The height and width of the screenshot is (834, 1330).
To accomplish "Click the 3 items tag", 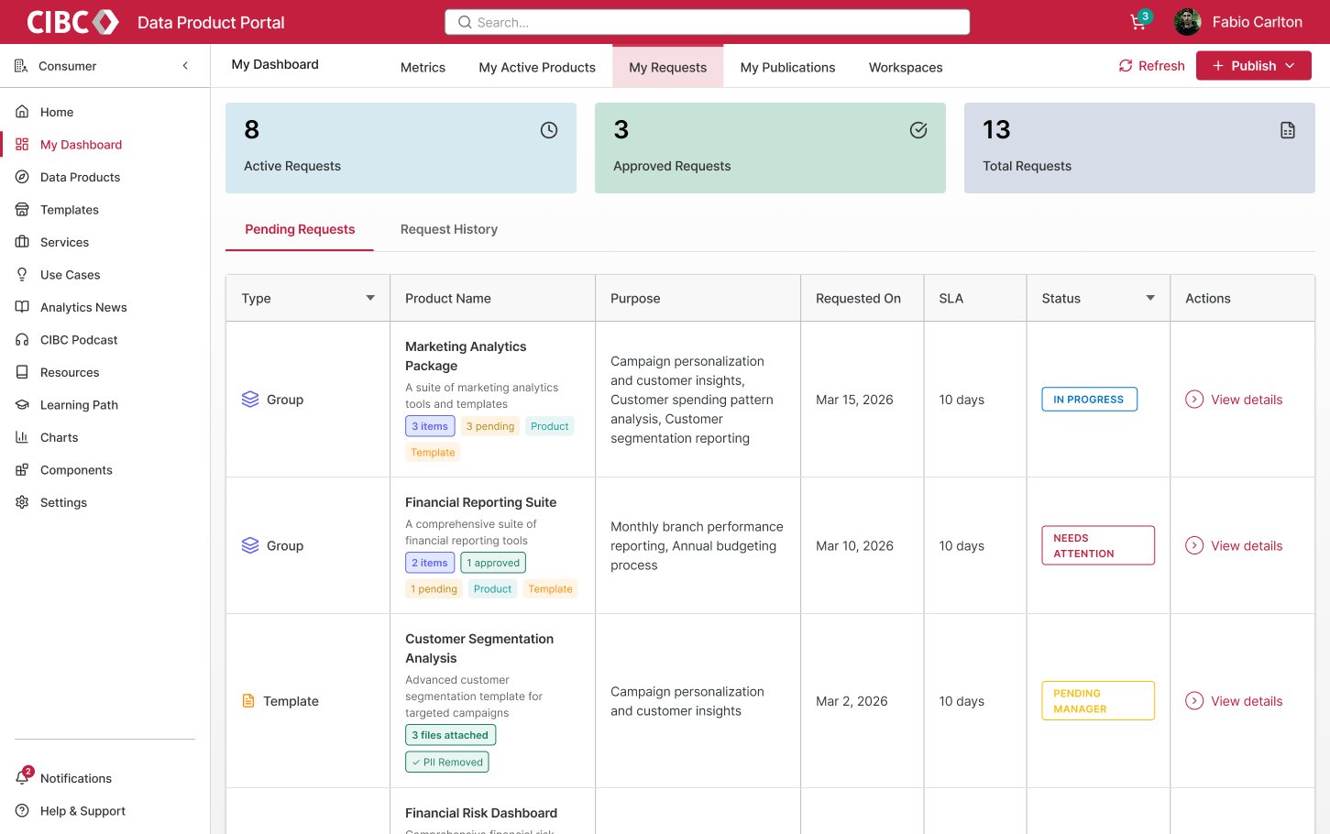I will click(x=430, y=426).
